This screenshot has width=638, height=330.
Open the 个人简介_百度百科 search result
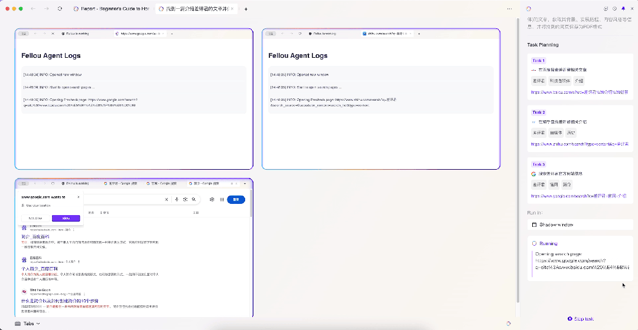coord(40,269)
